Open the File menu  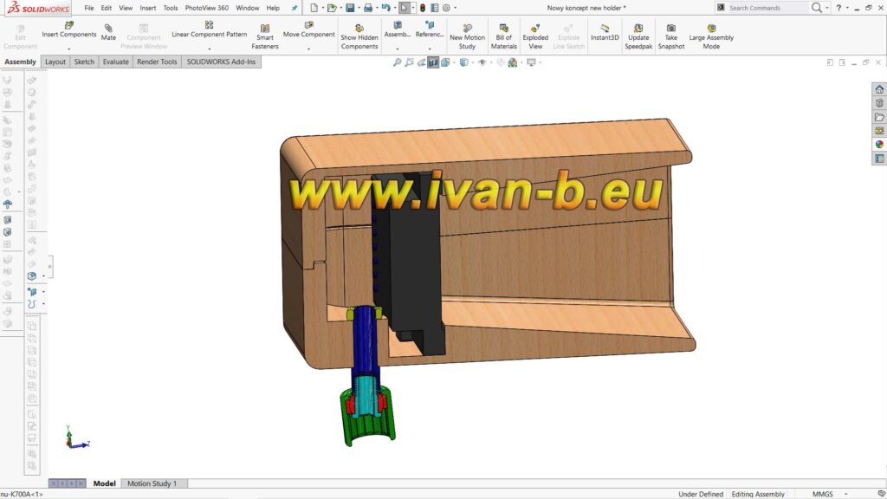89,8
